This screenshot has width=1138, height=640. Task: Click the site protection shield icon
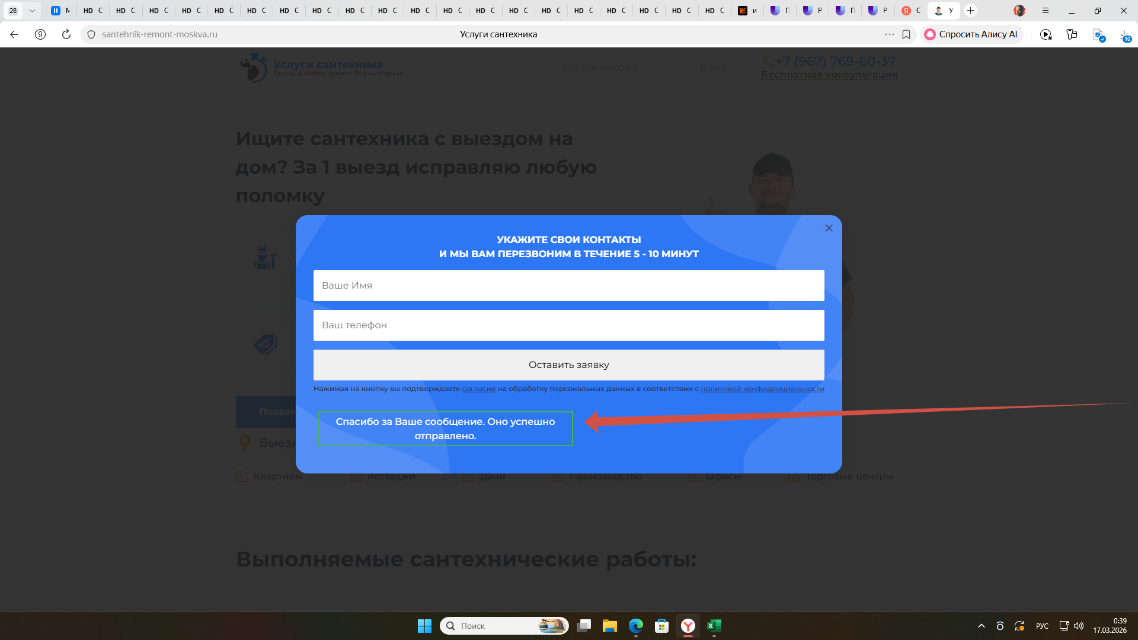[91, 34]
